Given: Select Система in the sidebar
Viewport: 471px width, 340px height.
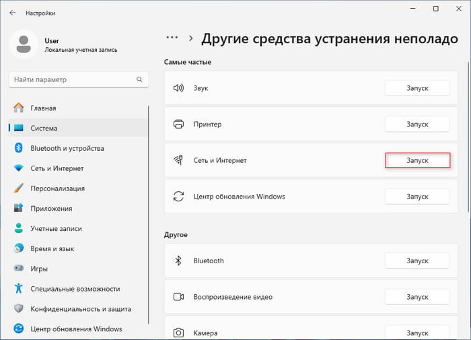Looking at the screenshot, I should point(79,128).
